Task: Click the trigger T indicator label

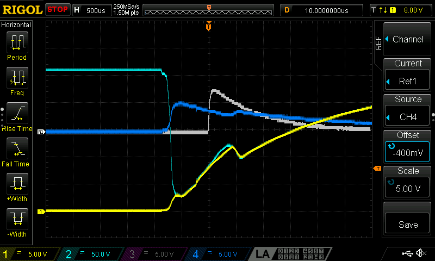Action: coord(374,10)
